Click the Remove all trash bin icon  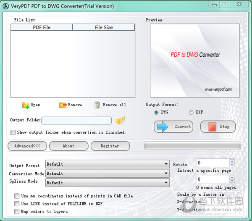pos(97,105)
